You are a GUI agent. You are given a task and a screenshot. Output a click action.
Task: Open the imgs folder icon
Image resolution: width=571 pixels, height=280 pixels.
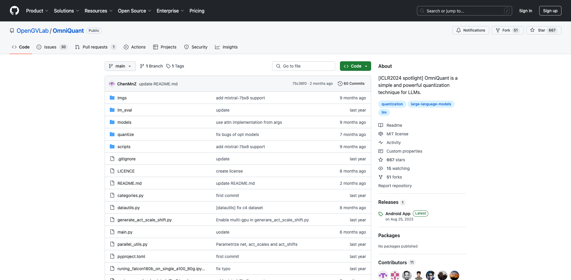tap(112, 98)
